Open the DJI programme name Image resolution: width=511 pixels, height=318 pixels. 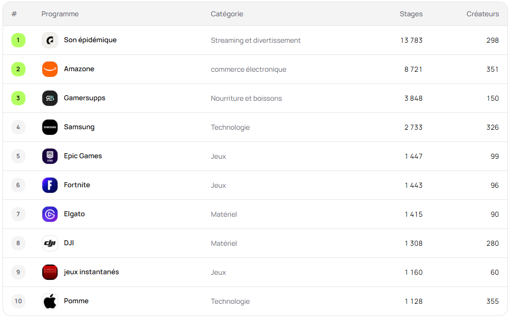pyautogui.click(x=69, y=243)
